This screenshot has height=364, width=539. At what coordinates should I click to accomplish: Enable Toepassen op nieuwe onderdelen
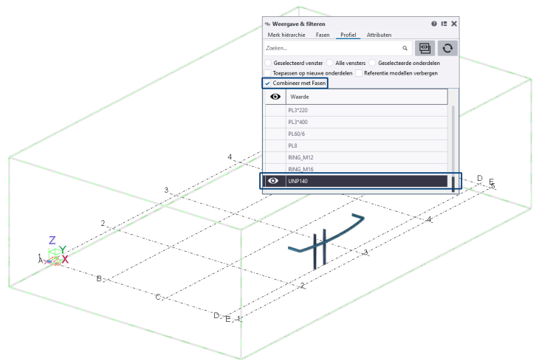click(268, 73)
